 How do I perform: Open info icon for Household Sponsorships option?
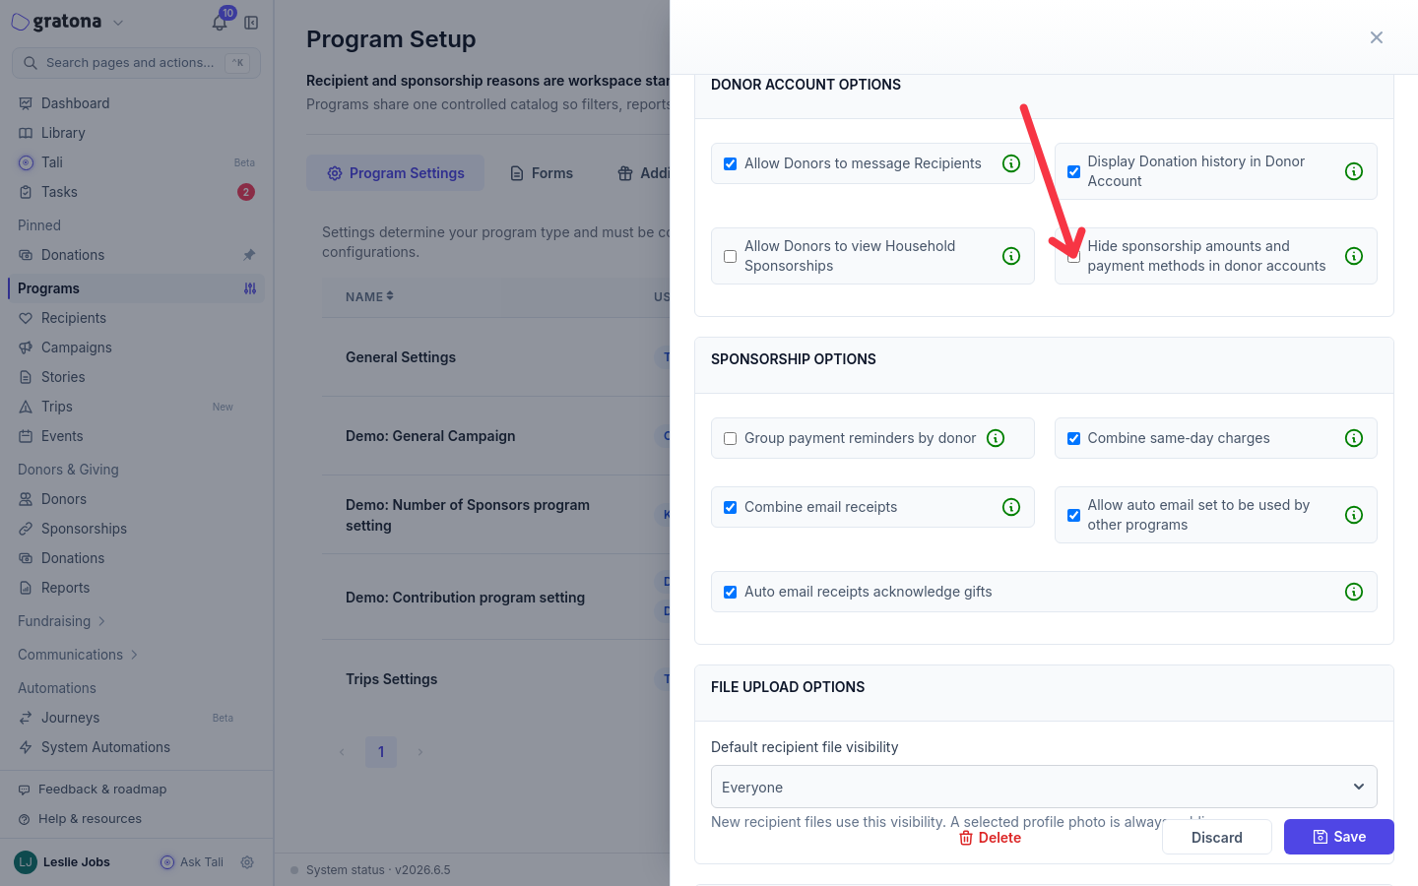[1011, 256]
